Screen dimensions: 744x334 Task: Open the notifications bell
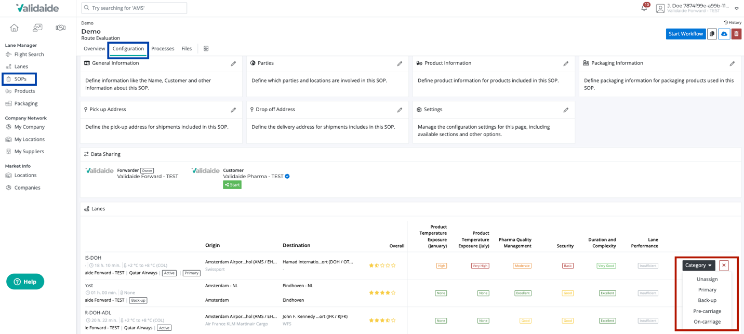pos(644,8)
